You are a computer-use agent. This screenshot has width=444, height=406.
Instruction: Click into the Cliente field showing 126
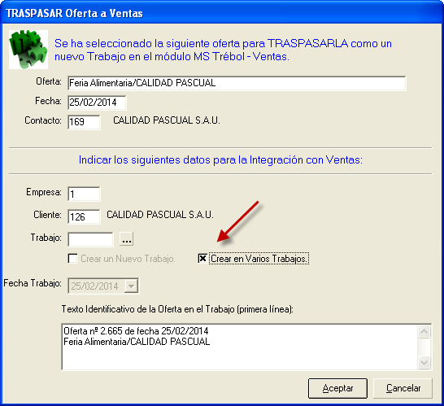(84, 216)
